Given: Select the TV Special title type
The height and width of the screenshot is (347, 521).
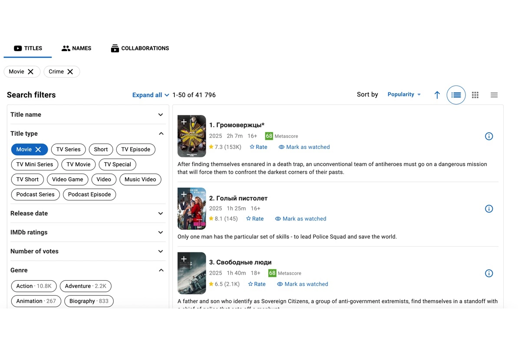Looking at the screenshot, I should click(118, 164).
